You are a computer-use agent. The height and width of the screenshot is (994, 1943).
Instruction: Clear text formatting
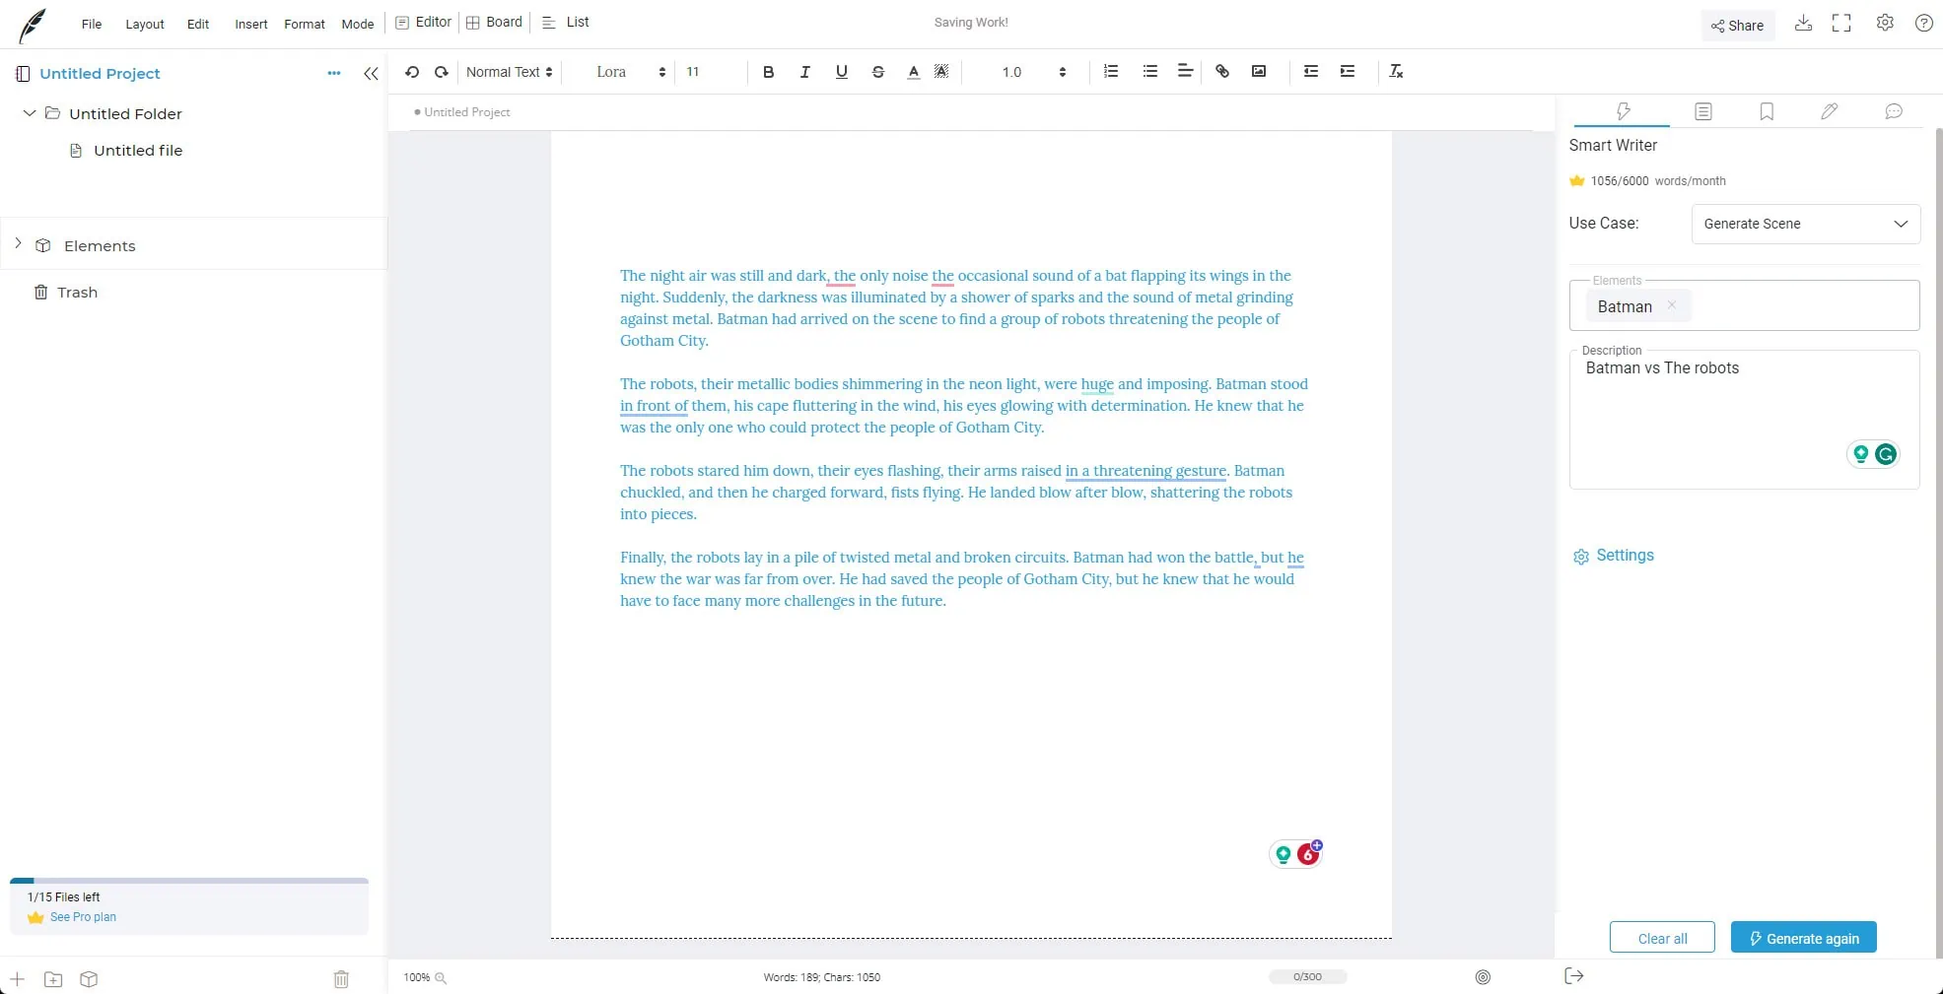[x=1396, y=71]
